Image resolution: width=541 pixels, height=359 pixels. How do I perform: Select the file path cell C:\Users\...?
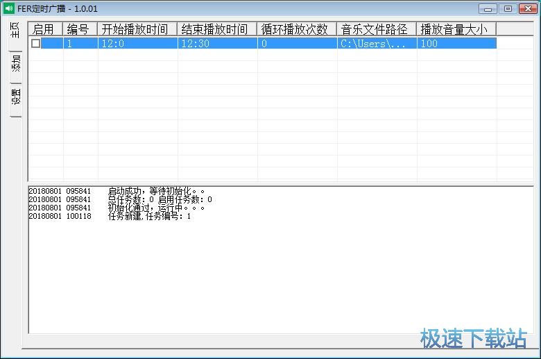pos(377,43)
